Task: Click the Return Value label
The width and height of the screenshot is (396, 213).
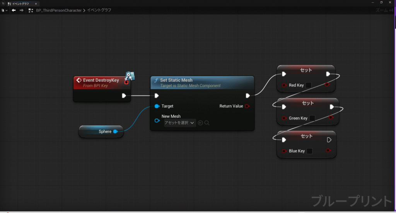Action: coord(231,106)
